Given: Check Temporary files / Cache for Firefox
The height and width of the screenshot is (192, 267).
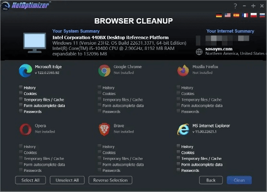Looking at the screenshot, I should [178, 99].
